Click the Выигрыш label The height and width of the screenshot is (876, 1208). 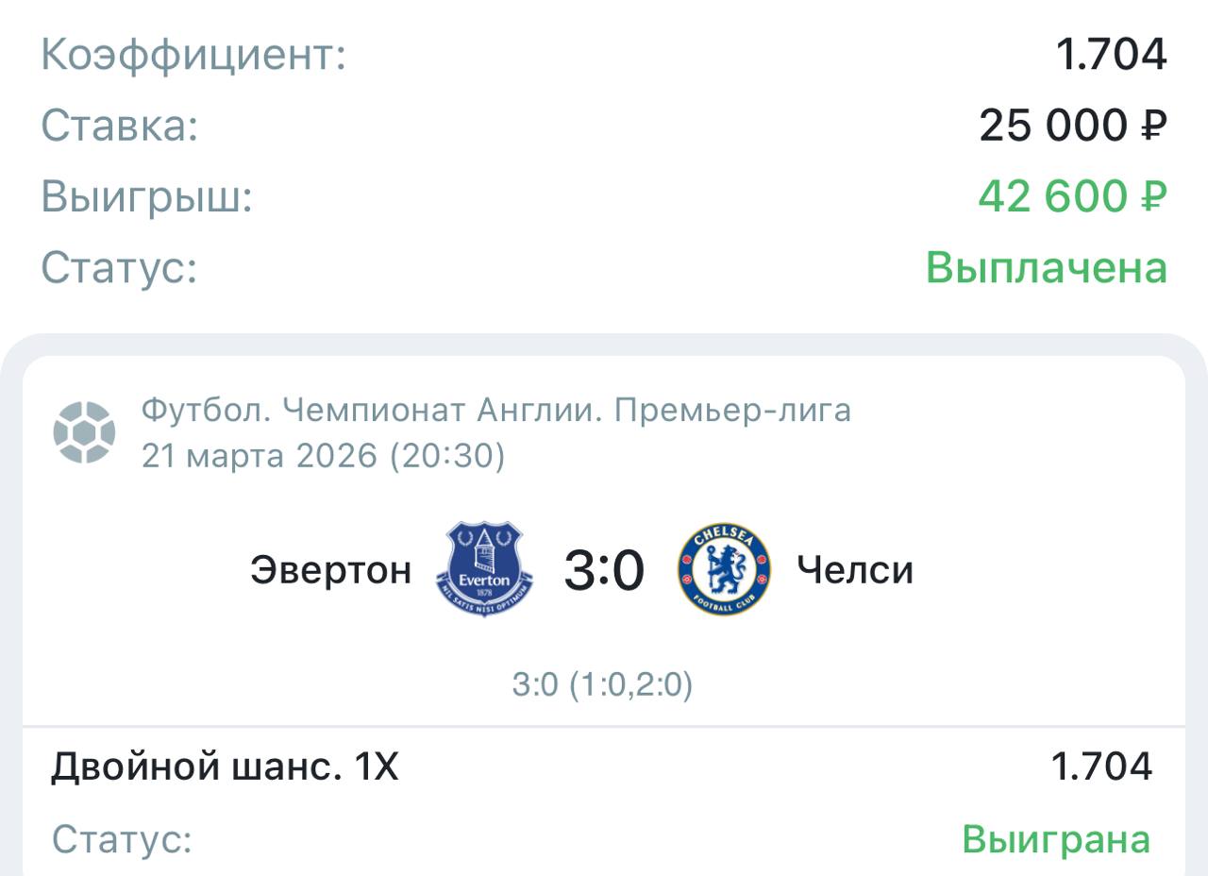click(x=147, y=197)
